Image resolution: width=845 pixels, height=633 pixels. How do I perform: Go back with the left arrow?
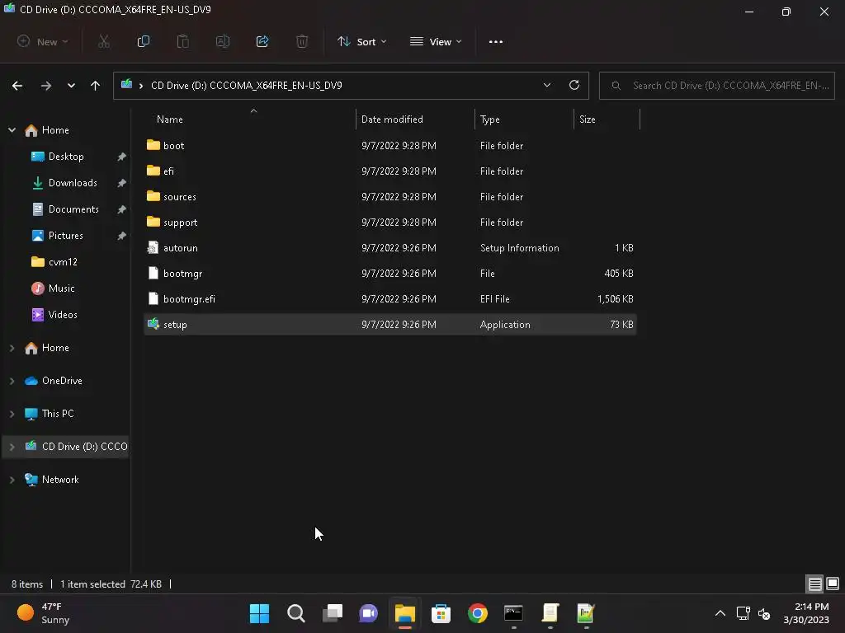tap(17, 86)
